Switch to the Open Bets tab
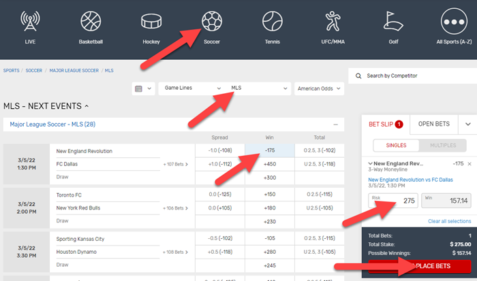 click(433, 124)
